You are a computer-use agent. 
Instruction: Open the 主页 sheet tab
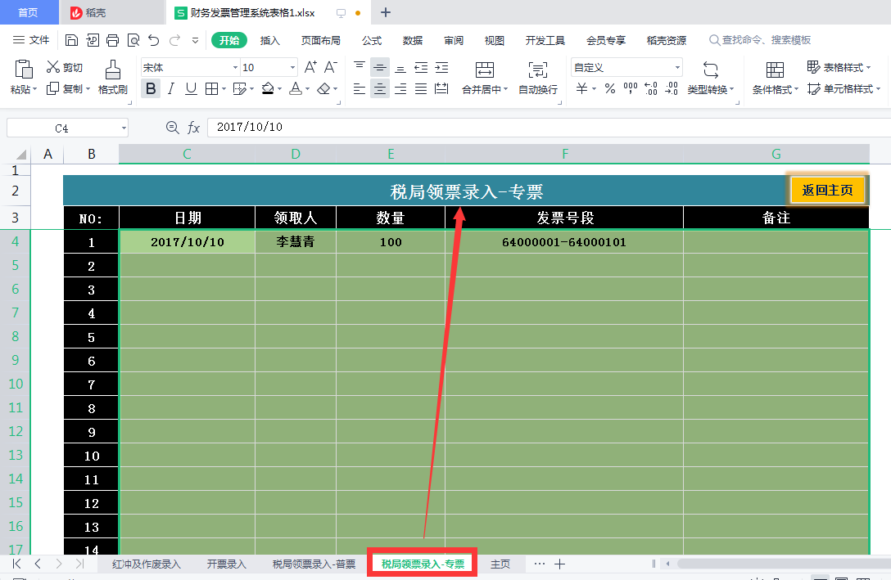coord(500,564)
